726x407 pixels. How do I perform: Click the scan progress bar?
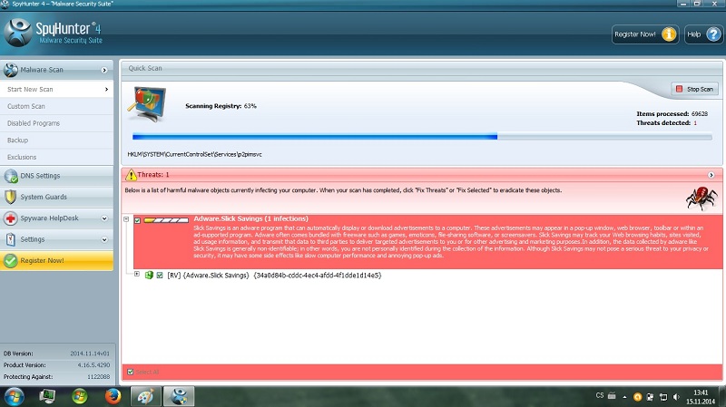[x=422, y=137]
